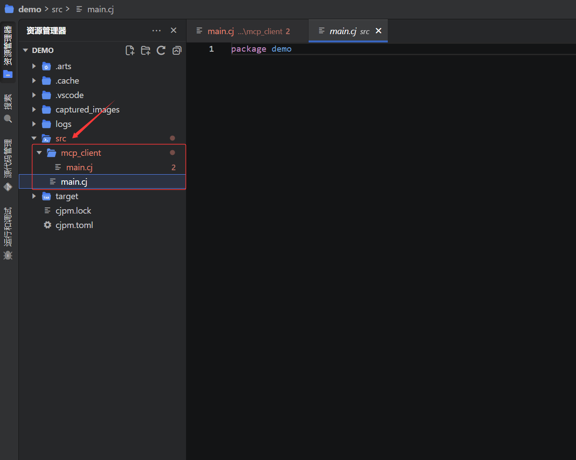Open the Source Control (源代码管理) view
Screen dimensions: 576x460
click(8, 165)
